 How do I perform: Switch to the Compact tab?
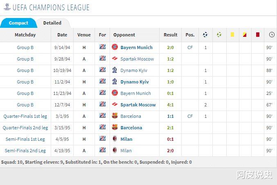click(x=18, y=23)
